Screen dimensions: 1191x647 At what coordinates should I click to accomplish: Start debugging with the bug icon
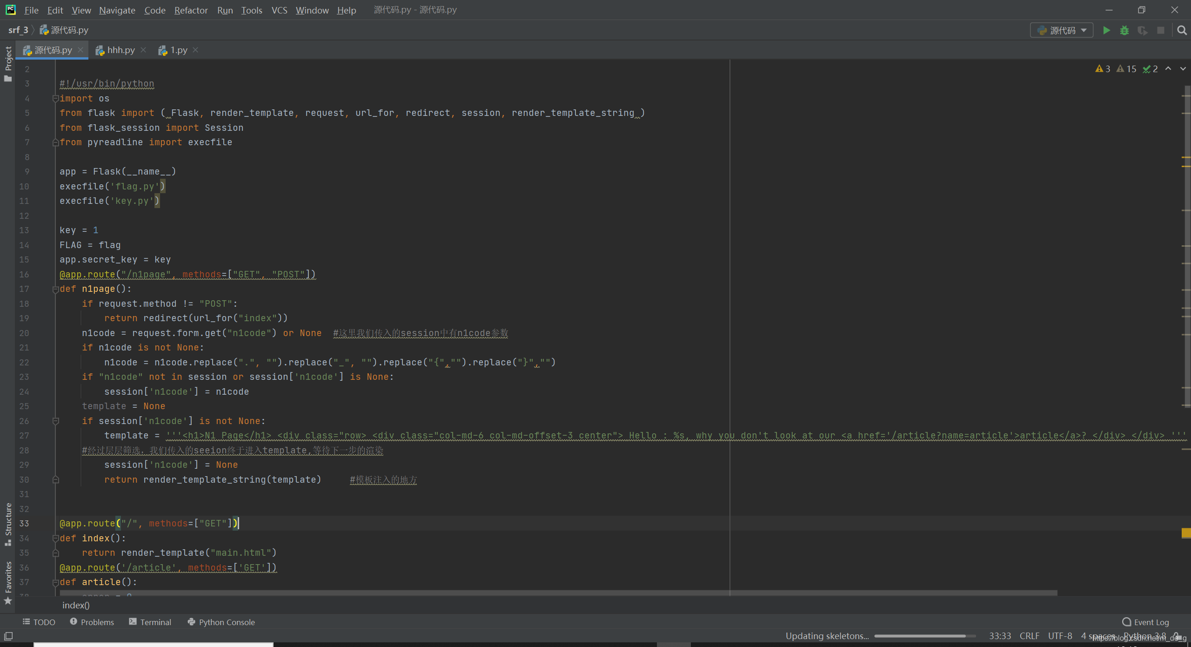tap(1124, 30)
